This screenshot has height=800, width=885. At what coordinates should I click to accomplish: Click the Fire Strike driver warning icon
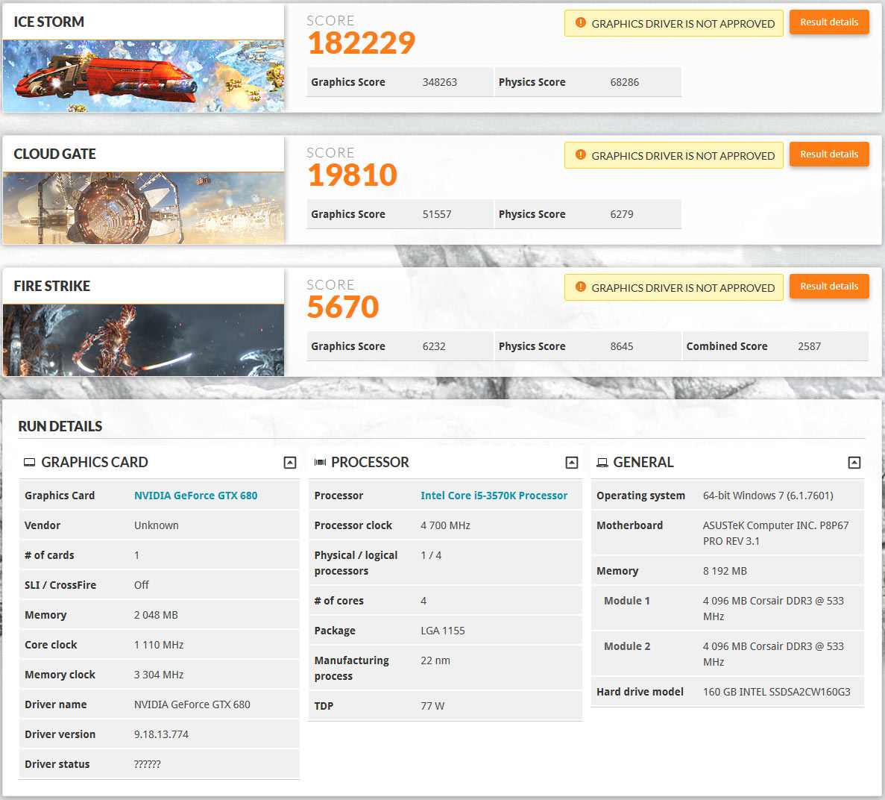[x=581, y=287]
